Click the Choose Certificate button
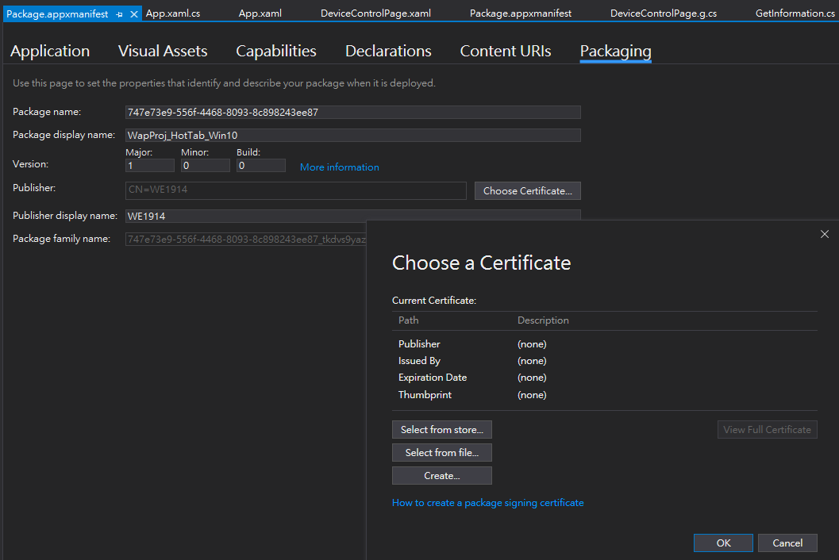 click(x=527, y=190)
